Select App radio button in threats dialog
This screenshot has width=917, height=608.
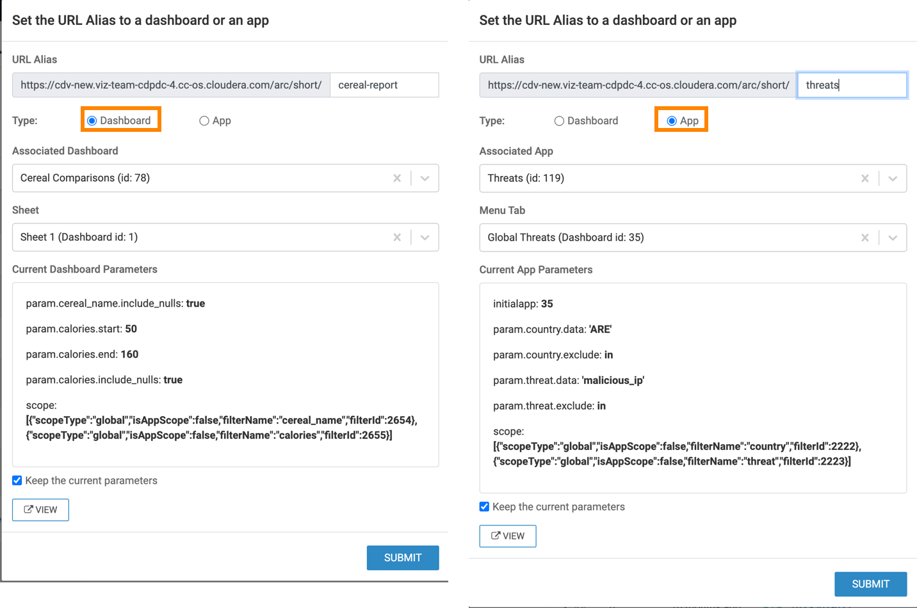(672, 121)
